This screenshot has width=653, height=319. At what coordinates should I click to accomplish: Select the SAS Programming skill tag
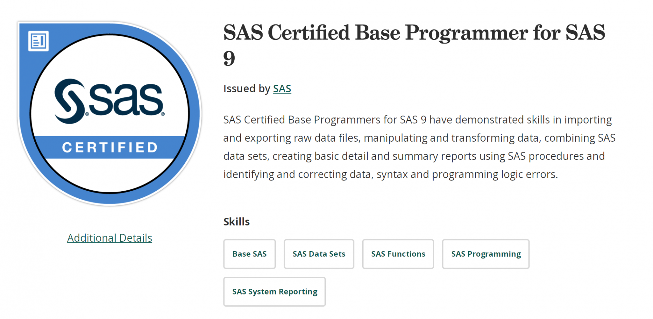[486, 254]
